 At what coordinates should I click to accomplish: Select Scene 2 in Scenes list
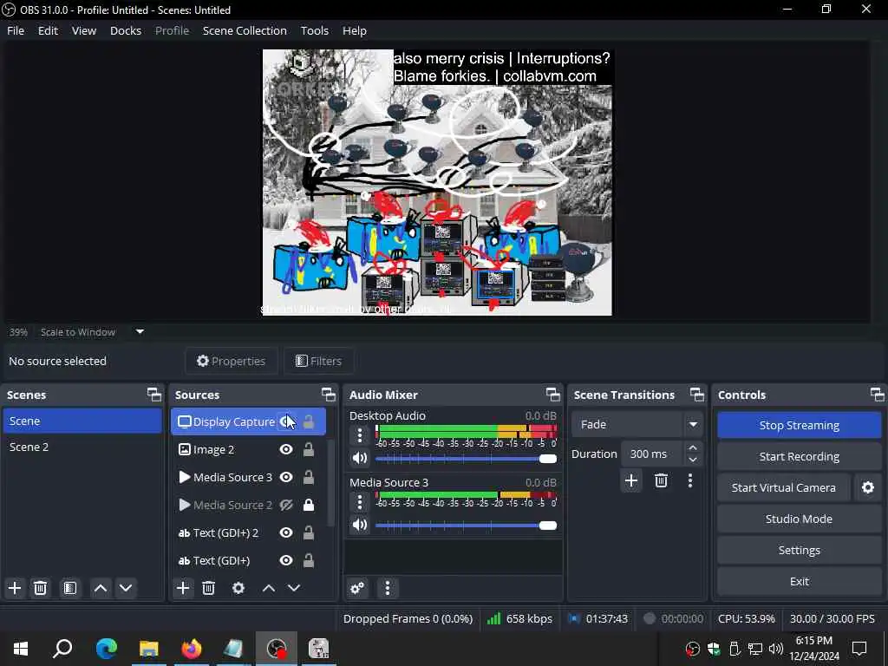(82, 447)
